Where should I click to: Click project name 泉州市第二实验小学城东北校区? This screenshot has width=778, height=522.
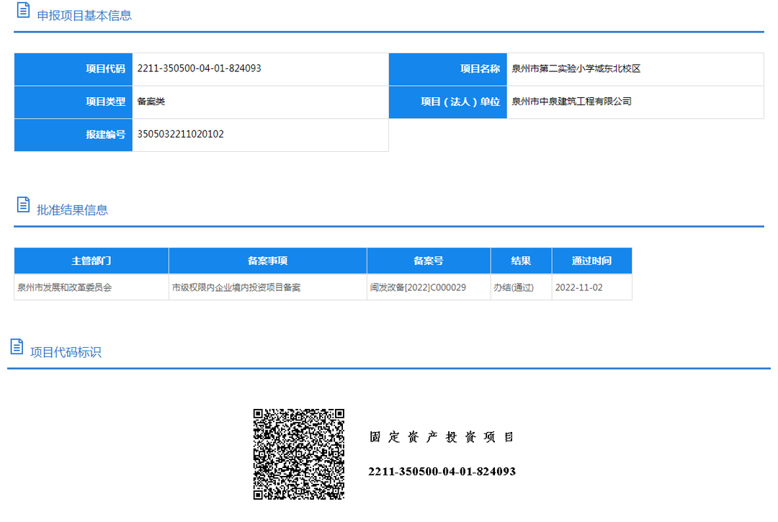tap(576, 69)
